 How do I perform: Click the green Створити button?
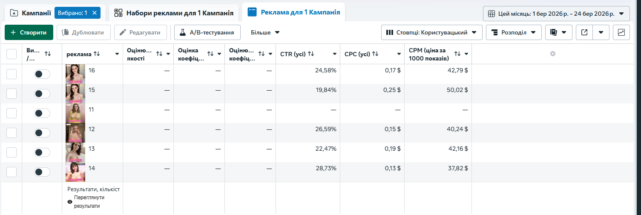29,32
